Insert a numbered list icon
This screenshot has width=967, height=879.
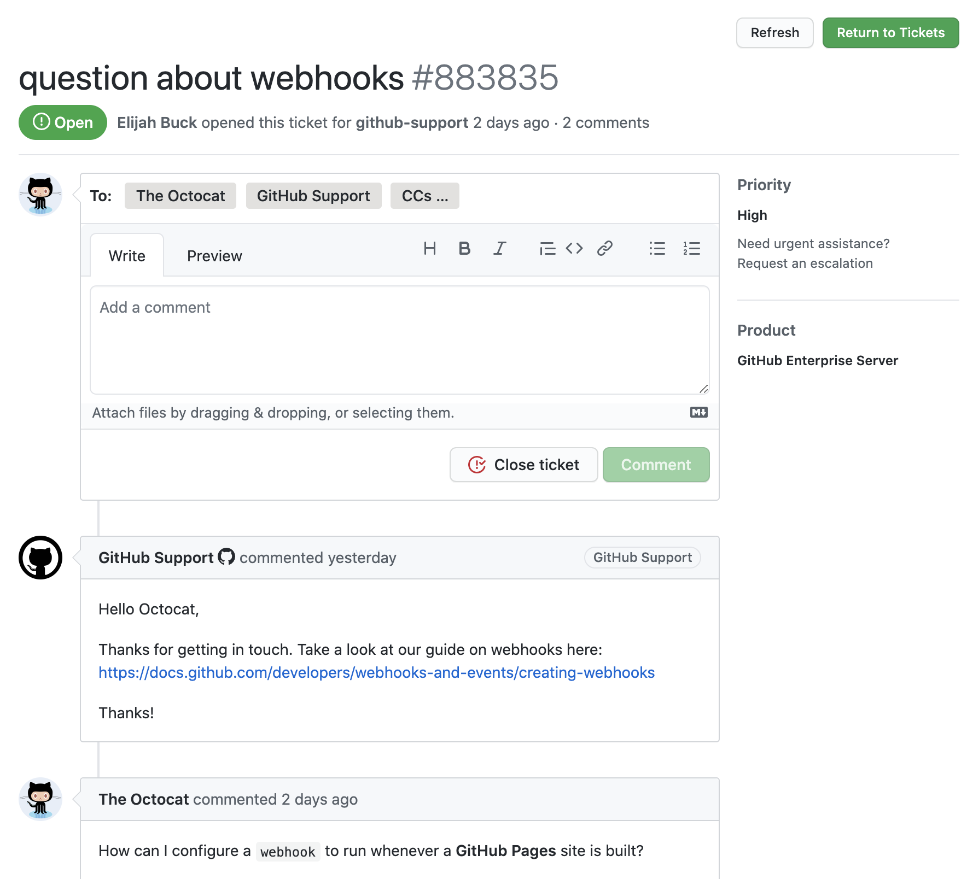pyautogui.click(x=691, y=249)
